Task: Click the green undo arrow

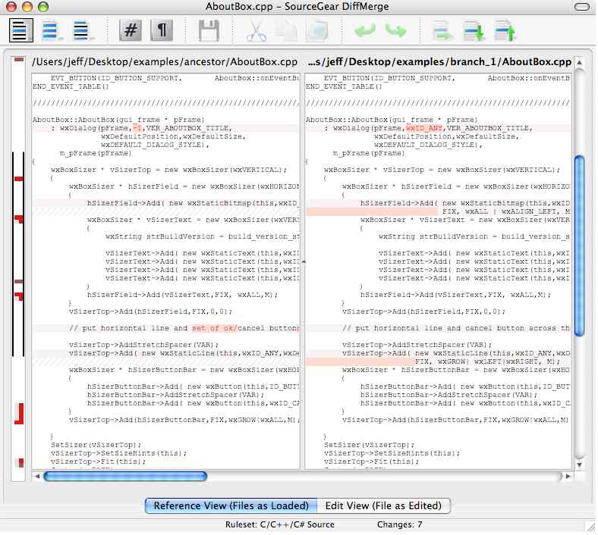Action: point(364,30)
